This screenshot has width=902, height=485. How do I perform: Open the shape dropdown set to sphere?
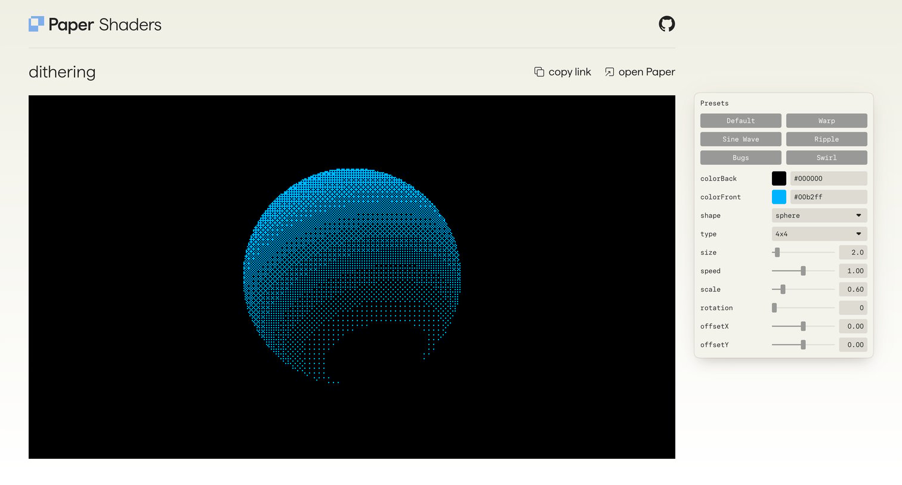819,215
